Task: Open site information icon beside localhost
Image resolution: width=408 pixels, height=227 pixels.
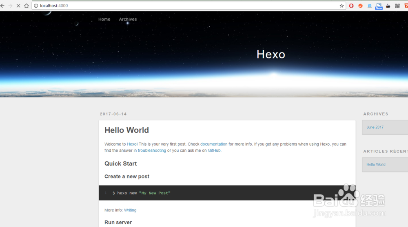Action: [x=36, y=6]
